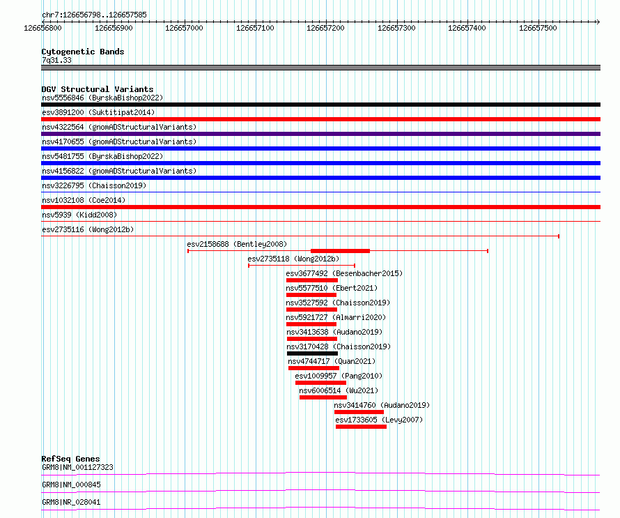This screenshot has width=620, height=518.
Task: Click the nsv4744717 (Quan2021) label
Action: (x=332, y=361)
